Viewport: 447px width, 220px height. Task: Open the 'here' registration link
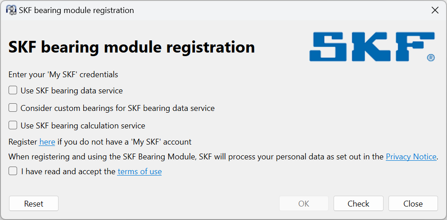pos(47,142)
